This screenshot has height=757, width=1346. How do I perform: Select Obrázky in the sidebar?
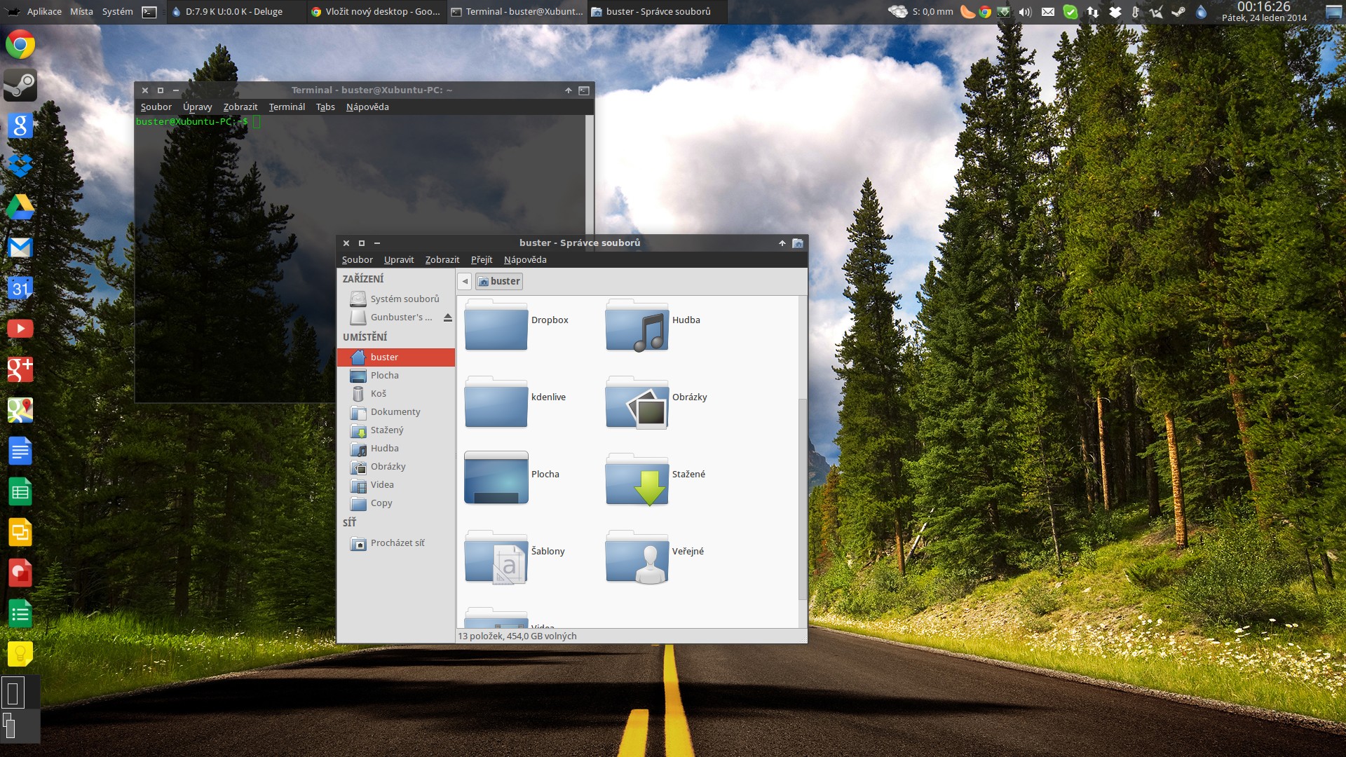[396, 467]
